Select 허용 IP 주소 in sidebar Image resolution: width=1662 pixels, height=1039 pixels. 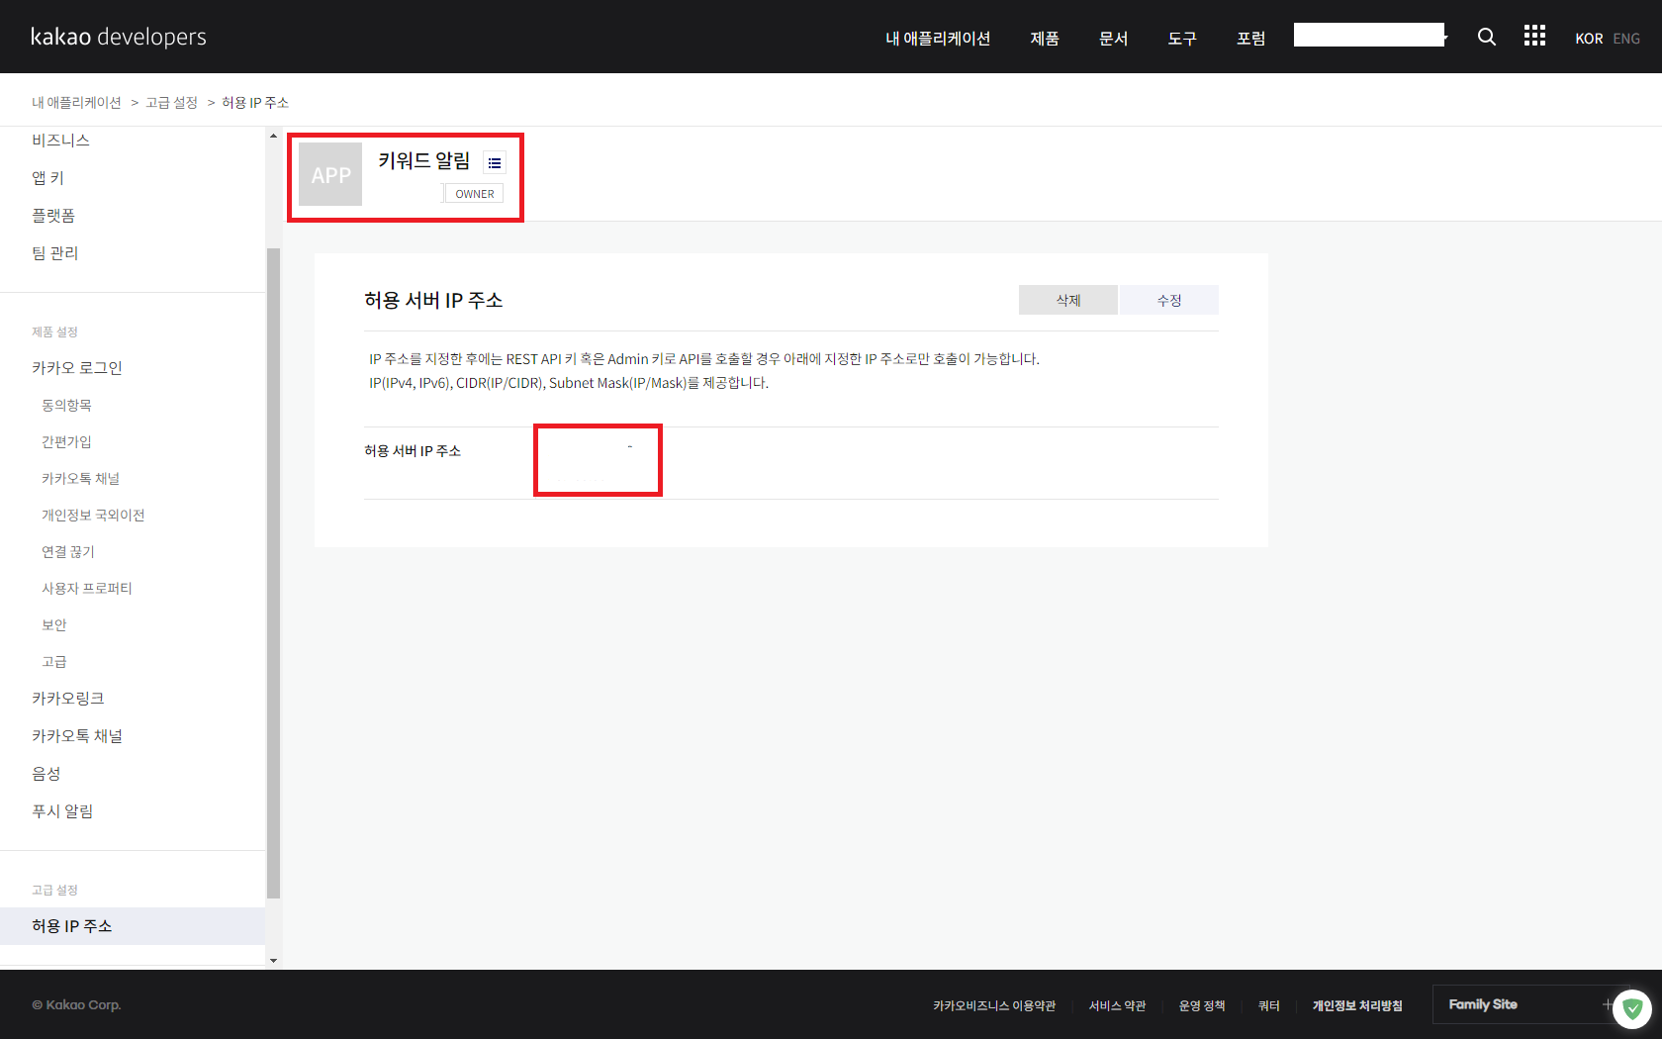click(x=133, y=926)
